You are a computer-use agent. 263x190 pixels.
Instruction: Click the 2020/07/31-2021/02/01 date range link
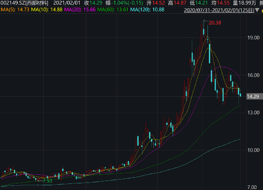(x=219, y=10)
